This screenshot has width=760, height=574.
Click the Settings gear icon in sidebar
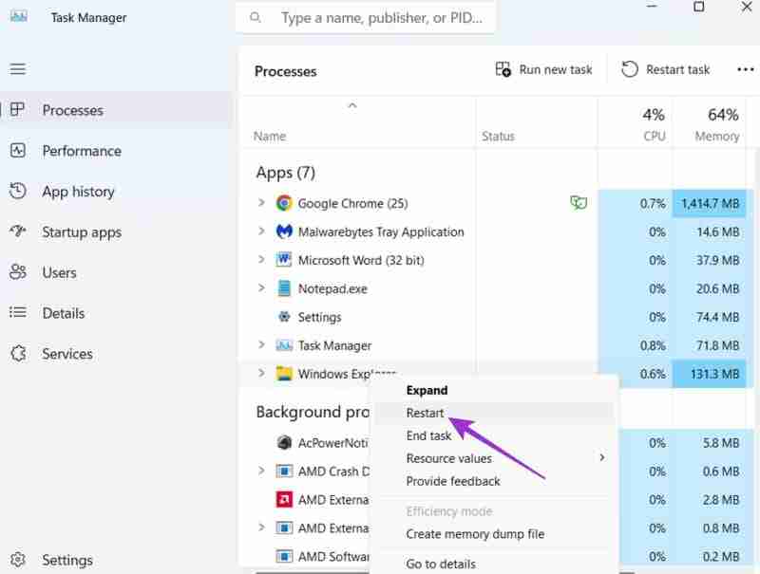pos(18,560)
